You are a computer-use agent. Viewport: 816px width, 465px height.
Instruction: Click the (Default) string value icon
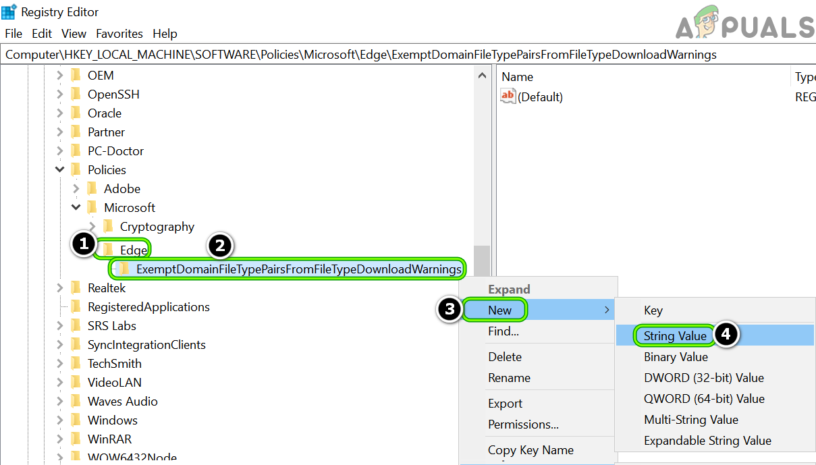(x=508, y=96)
